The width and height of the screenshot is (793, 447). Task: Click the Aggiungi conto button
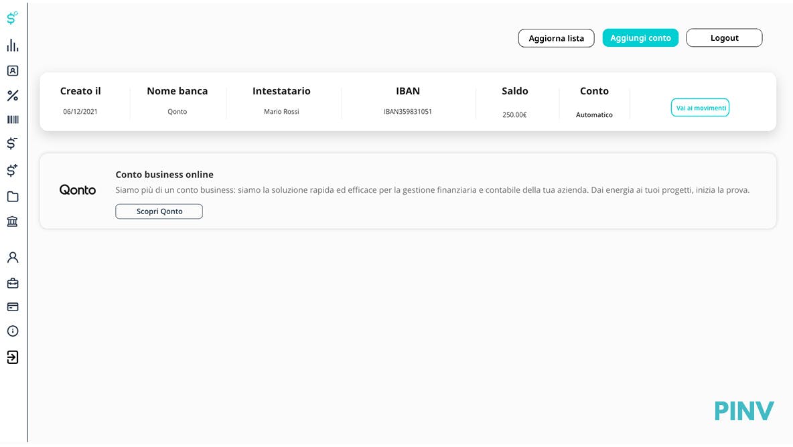(640, 38)
